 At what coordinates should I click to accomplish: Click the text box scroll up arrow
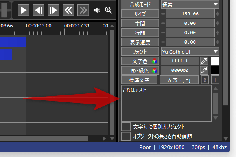pos(216,89)
